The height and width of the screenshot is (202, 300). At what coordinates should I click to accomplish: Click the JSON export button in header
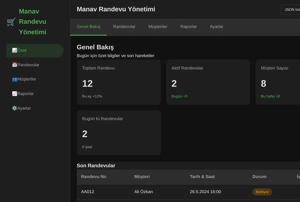coord(290,9)
